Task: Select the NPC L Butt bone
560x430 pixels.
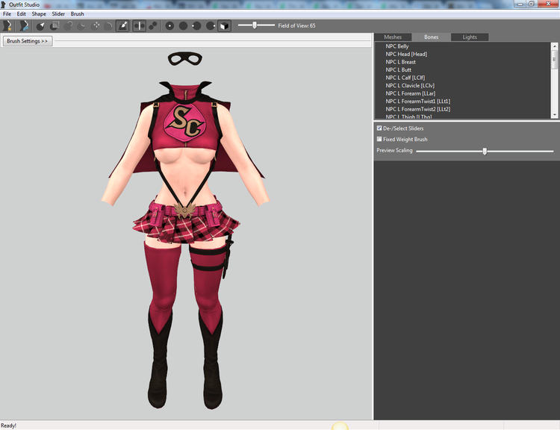Action: click(398, 69)
